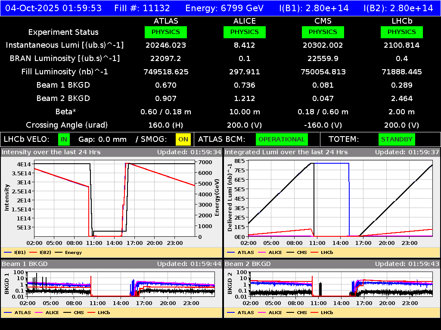
Task: Click the ATLAS BCM OPERATIONAL indicator
Action: 282,139
